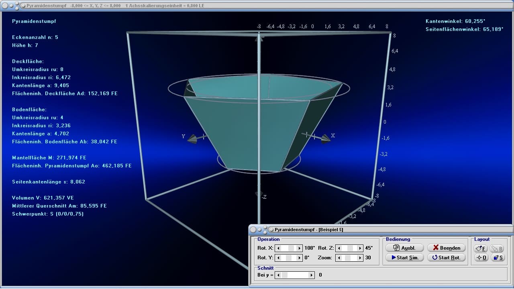
Task: Click 'Umkreisradius ru: 8' text
Action: point(38,69)
